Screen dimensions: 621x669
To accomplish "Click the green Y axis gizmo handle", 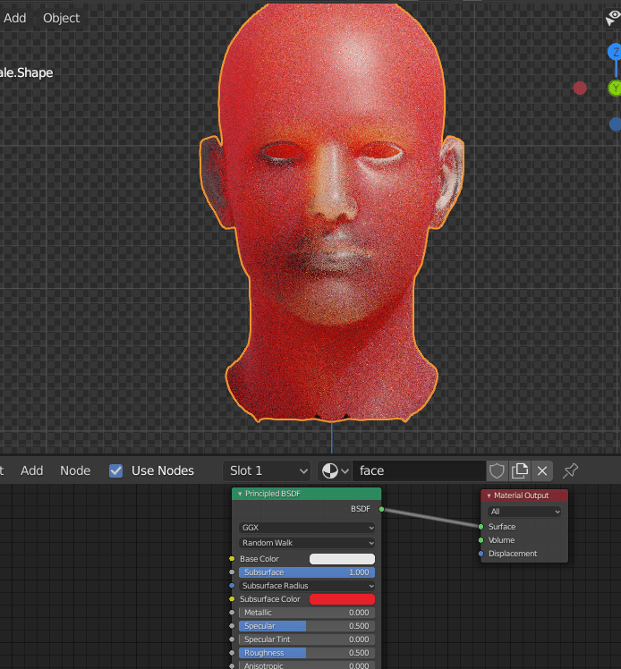I will click(615, 88).
